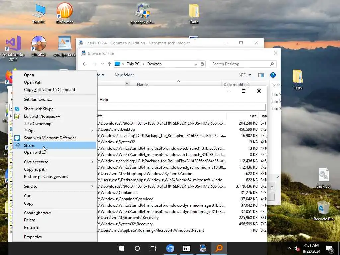Click the Windows Start button
This screenshot has height=255, width=340.
tap(122, 248)
